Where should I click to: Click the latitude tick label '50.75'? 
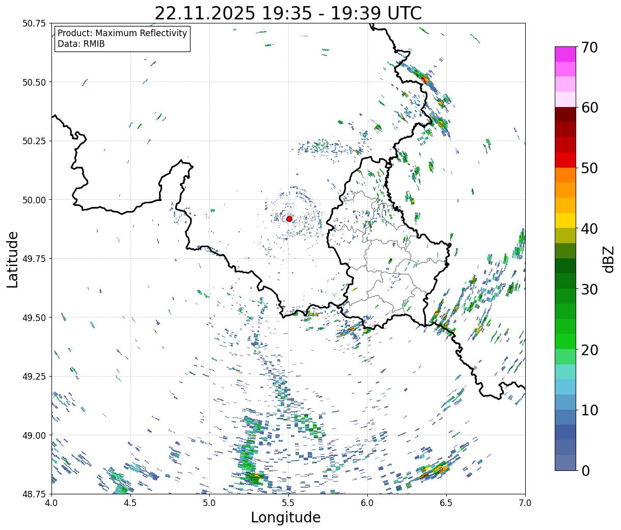pyautogui.click(x=34, y=23)
